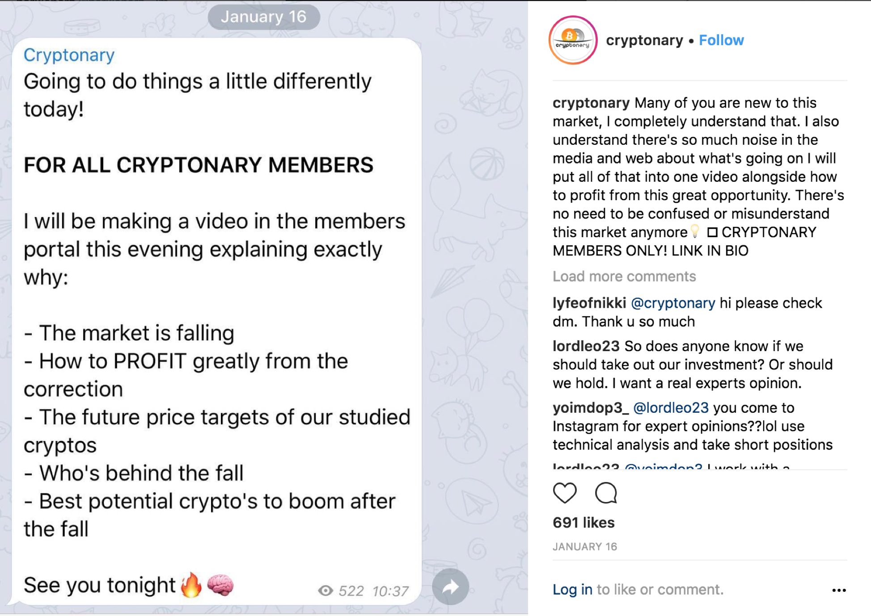Viewport: 871px width, 616px height.
Task: Click the Telegram forward arrow button
Action: point(450,587)
